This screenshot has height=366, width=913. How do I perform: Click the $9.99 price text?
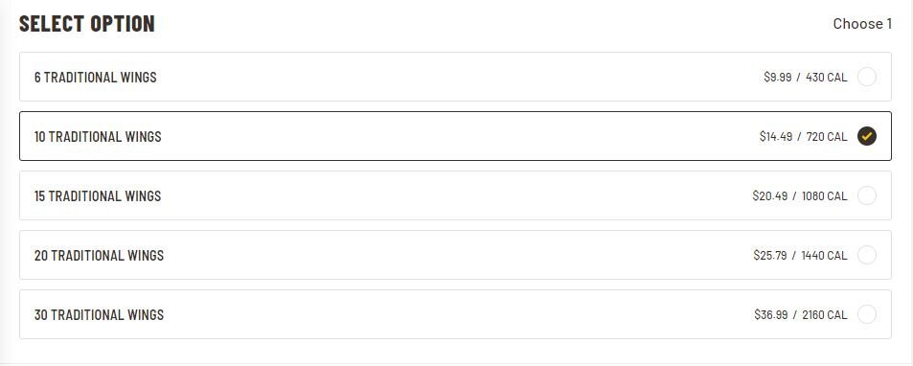(777, 77)
